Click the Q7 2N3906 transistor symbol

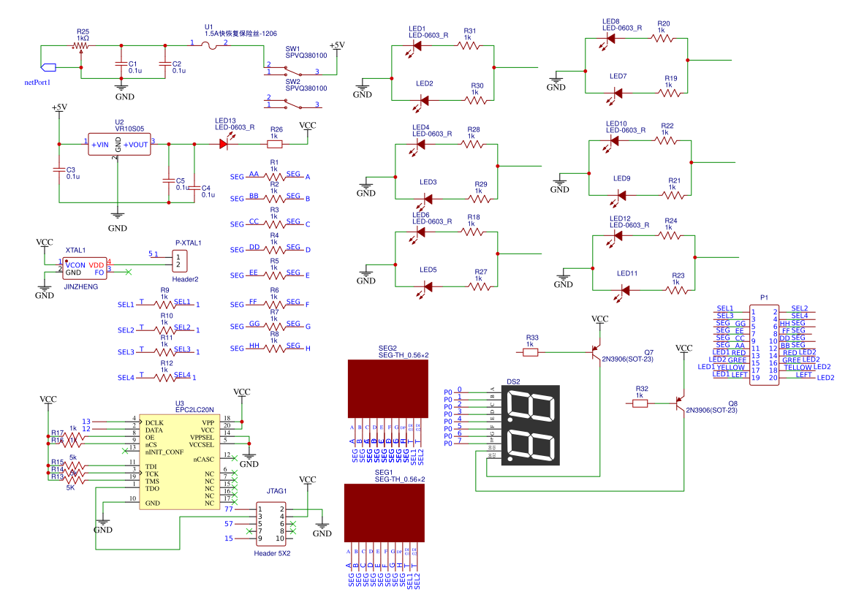point(595,351)
